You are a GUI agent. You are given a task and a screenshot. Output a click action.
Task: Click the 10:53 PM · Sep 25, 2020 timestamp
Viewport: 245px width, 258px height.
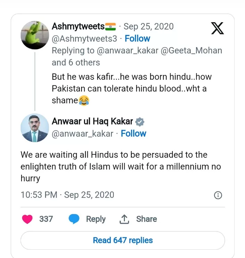coord(67,195)
